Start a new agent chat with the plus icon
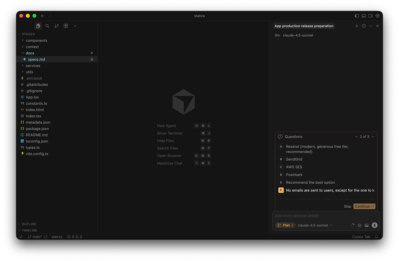The height and width of the screenshot is (261, 399). pos(357,26)
